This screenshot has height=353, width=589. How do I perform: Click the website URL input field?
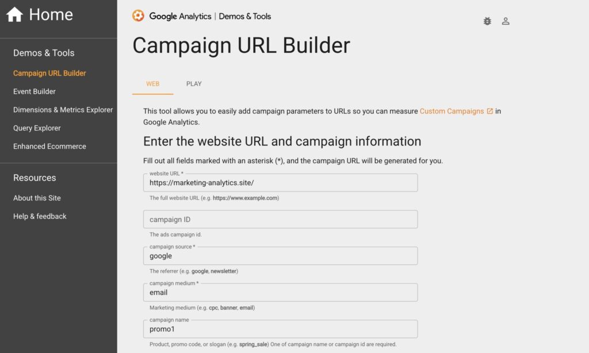280,183
